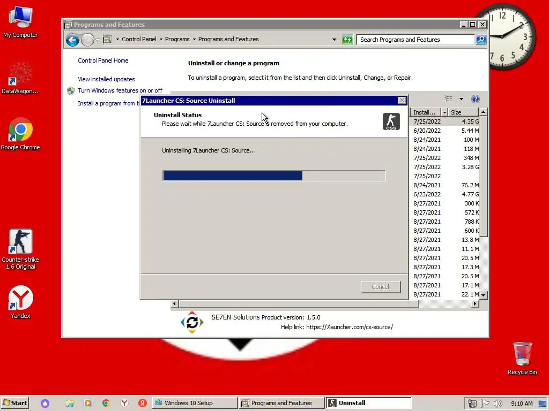Select the 6/23/2022 row with 4.77 G
The height and width of the screenshot is (411, 549).
pos(446,194)
